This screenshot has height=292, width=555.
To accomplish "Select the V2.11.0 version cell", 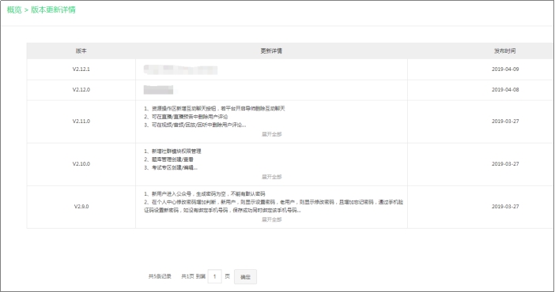I will click(x=81, y=122).
